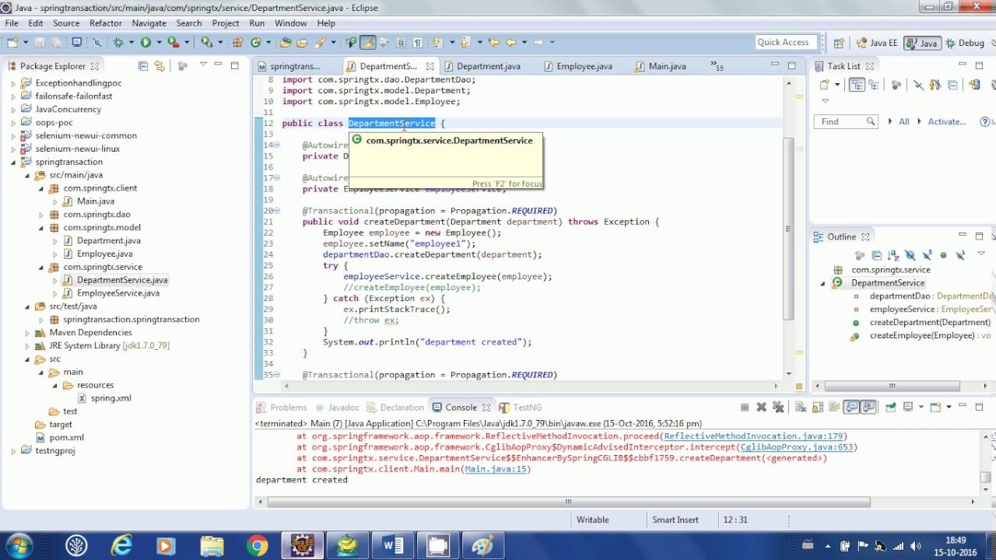Image resolution: width=996 pixels, height=560 pixels.
Task: Click the Open Task icon in the toolbar
Action: 300,43
